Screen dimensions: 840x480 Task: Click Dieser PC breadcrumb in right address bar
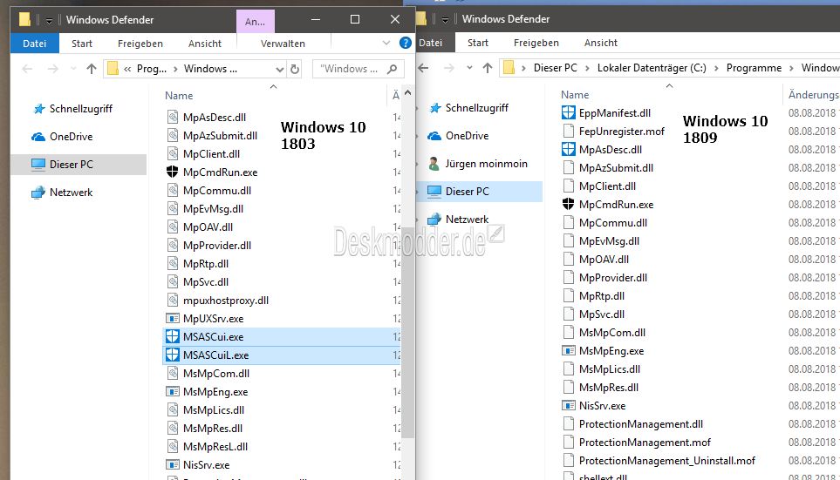click(555, 68)
